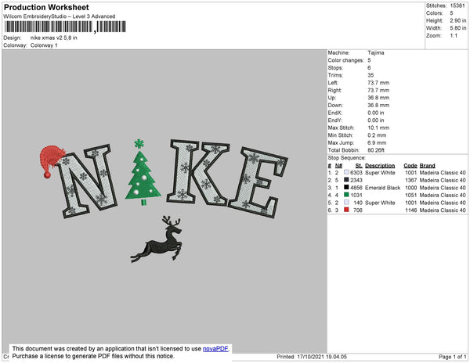Click the Machine value "Tajima"
Image resolution: width=470 pixels, height=363 pixels.
(376, 52)
